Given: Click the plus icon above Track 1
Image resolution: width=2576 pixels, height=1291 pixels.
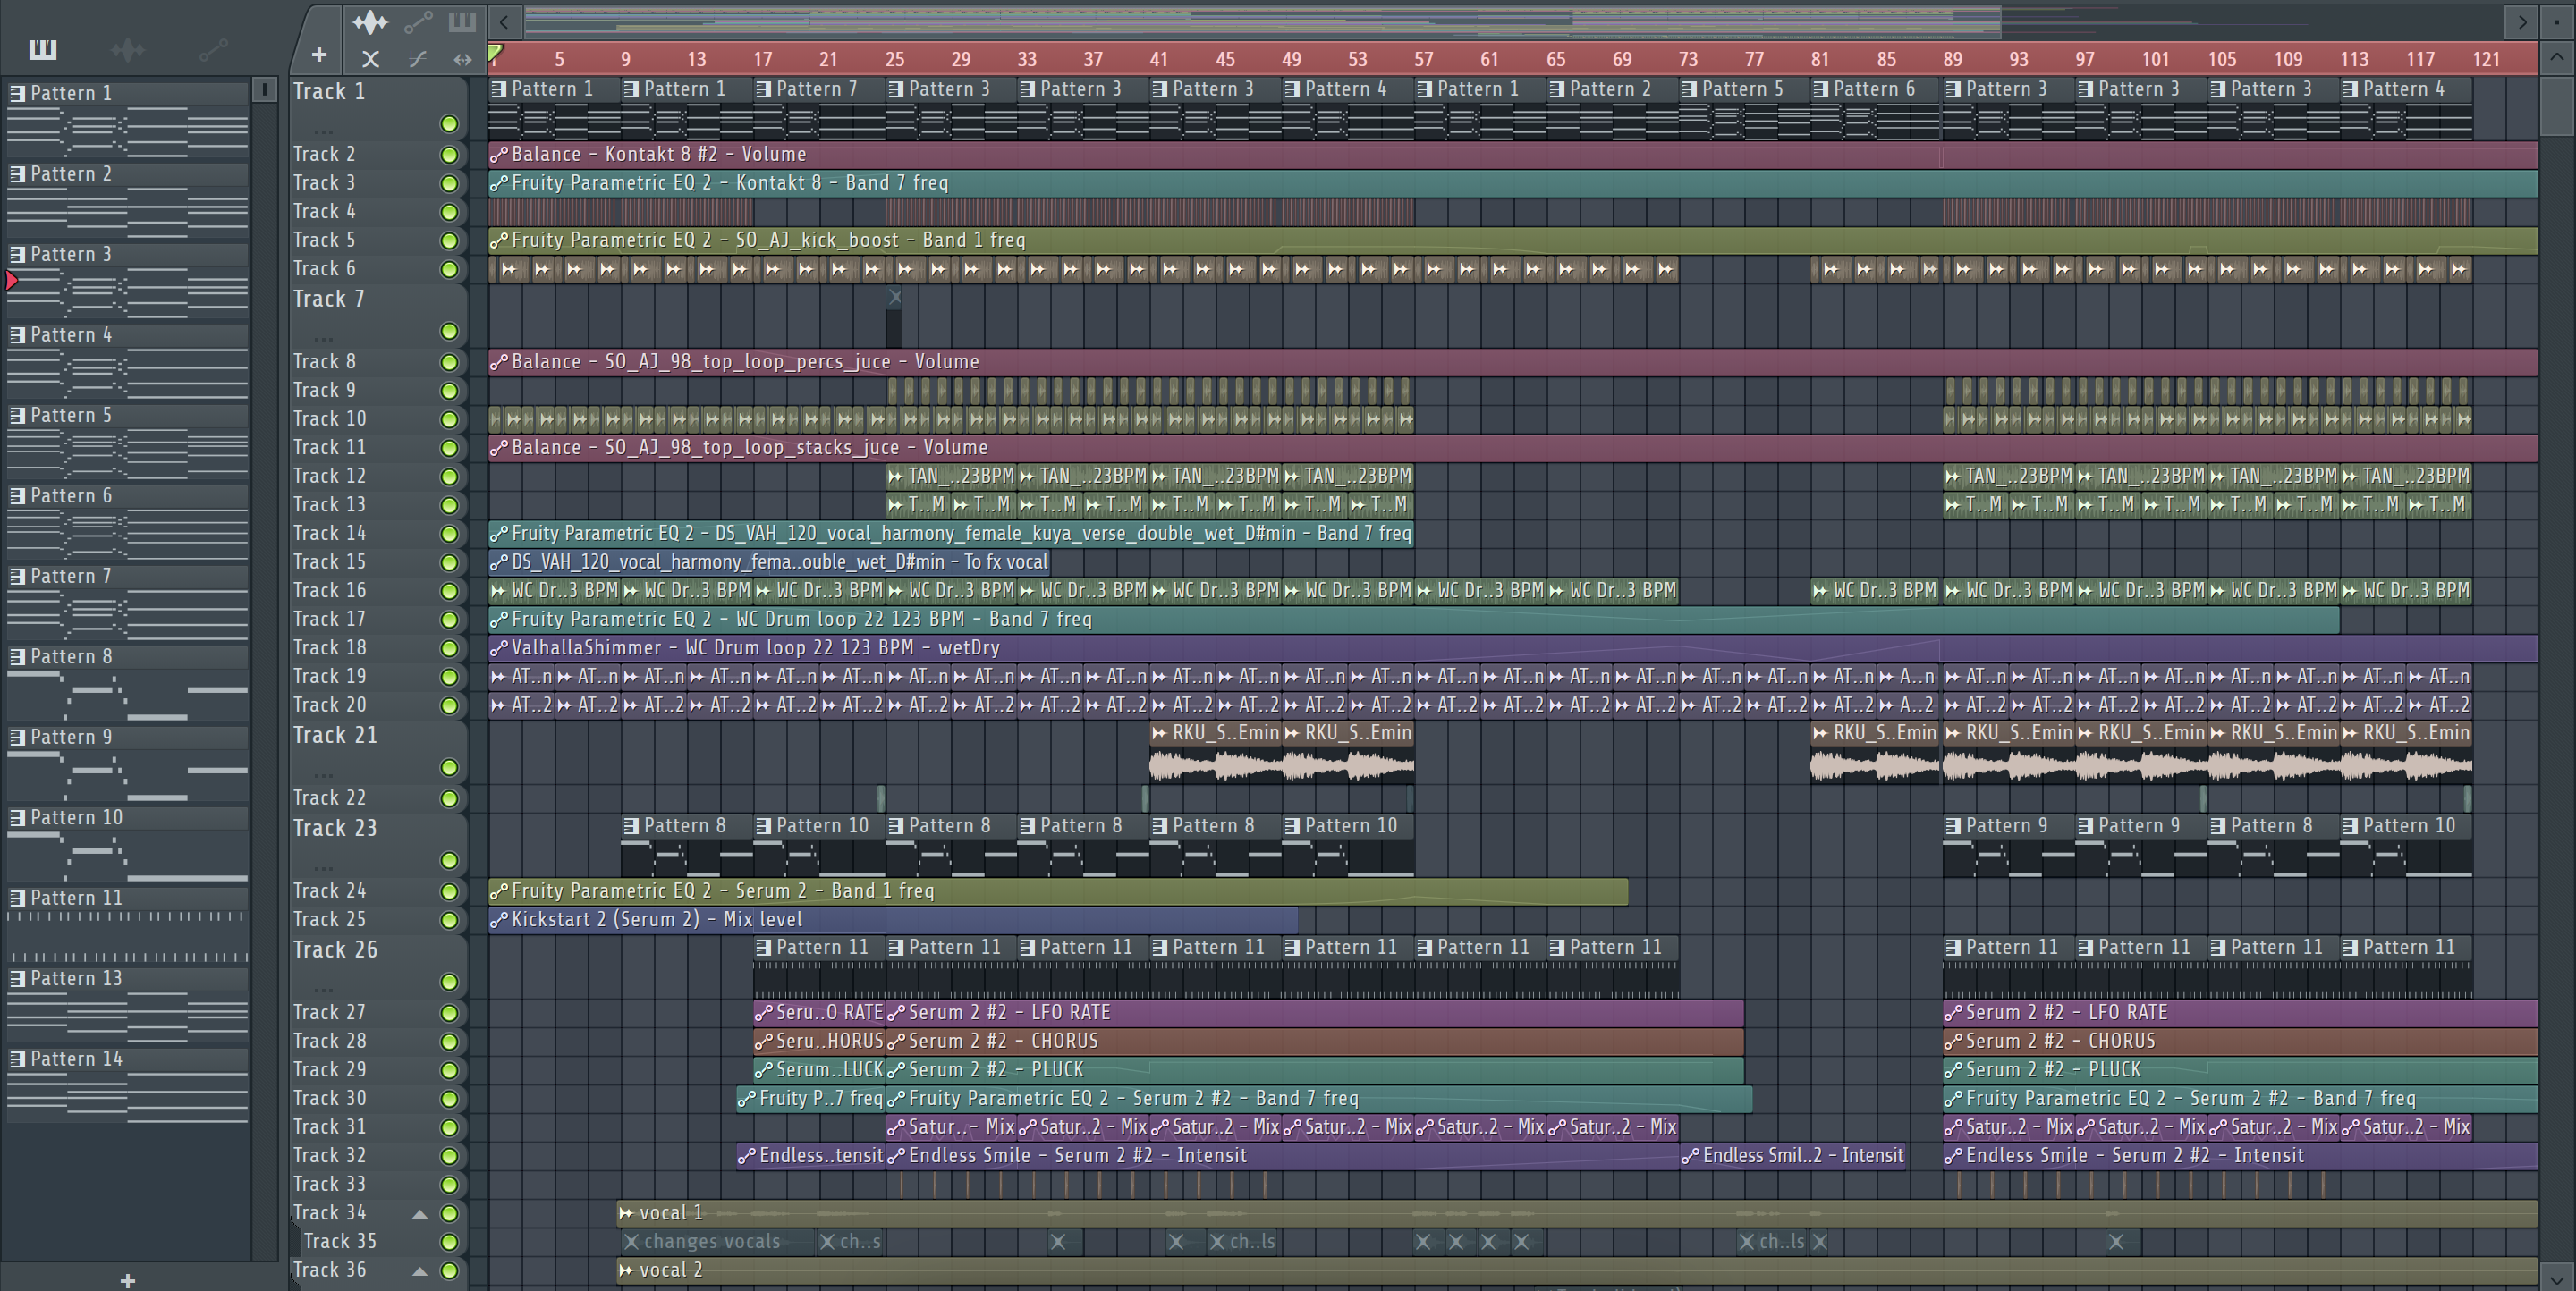Looking at the screenshot, I should pyautogui.click(x=319, y=56).
